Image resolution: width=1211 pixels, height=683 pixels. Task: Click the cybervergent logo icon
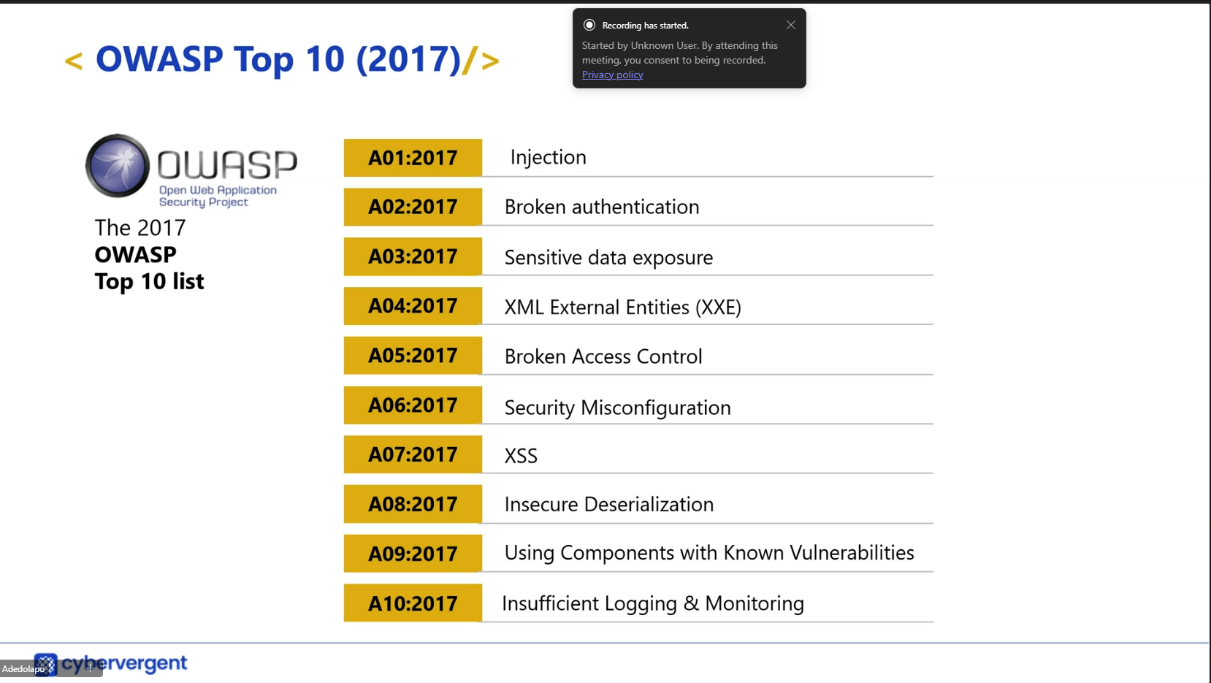click(45, 663)
